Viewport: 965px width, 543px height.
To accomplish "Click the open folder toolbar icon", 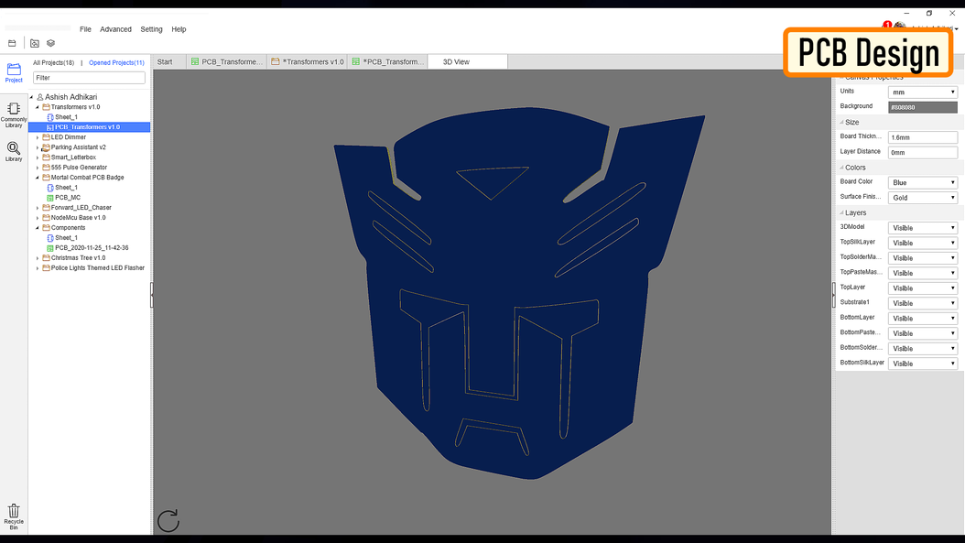I will pos(12,43).
